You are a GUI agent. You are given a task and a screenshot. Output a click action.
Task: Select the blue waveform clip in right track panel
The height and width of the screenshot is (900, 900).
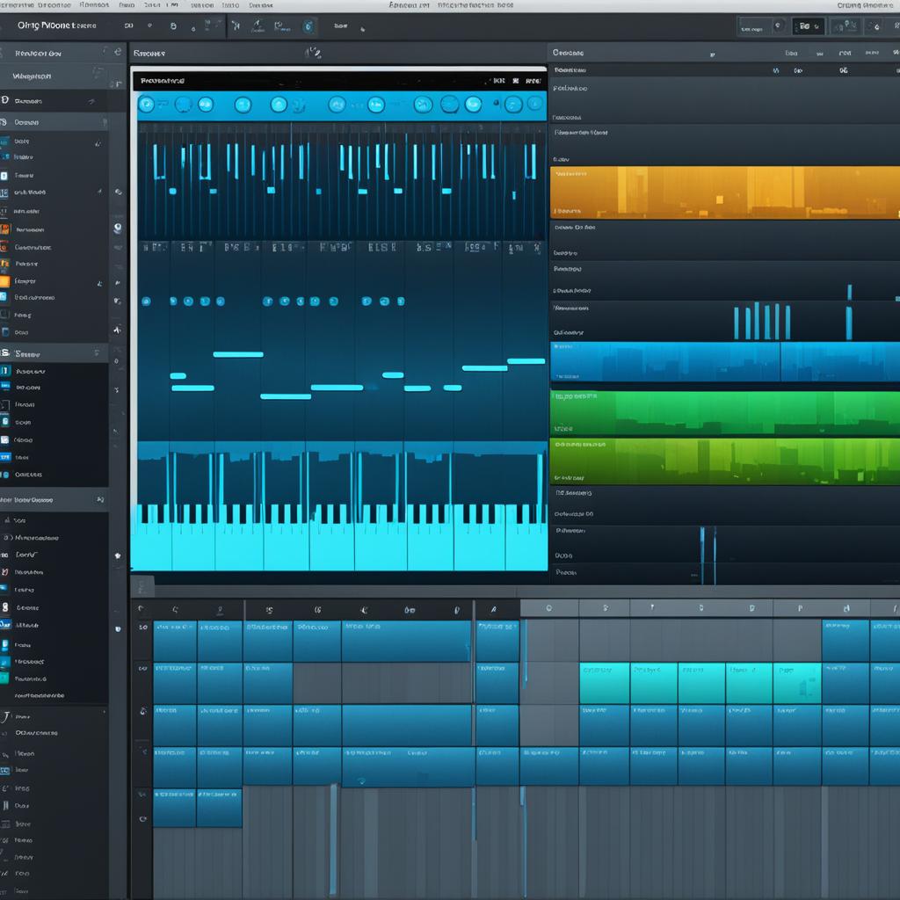tap(725, 361)
